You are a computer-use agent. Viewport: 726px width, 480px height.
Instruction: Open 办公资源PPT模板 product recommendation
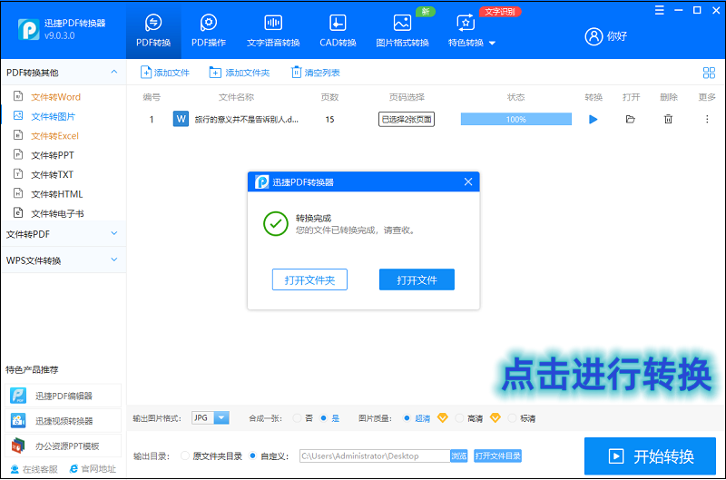pyautogui.click(x=63, y=446)
